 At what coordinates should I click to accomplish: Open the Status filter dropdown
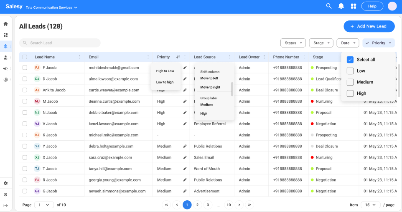pos(293,43)
